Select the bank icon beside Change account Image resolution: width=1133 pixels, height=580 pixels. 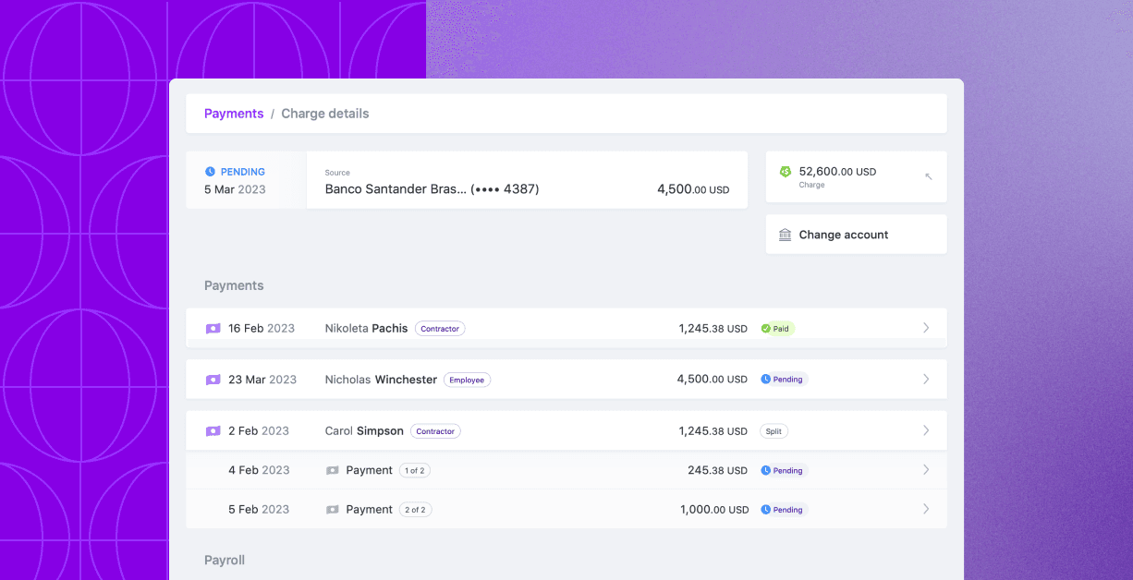(785, 234)
